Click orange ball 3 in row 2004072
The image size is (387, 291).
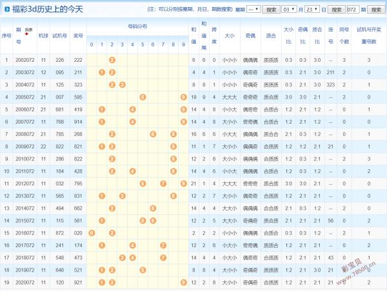(122, 85)
